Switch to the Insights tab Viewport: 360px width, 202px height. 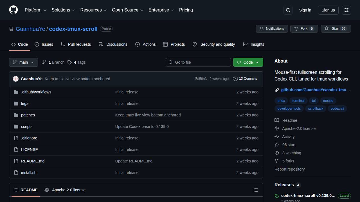[254, 44]
